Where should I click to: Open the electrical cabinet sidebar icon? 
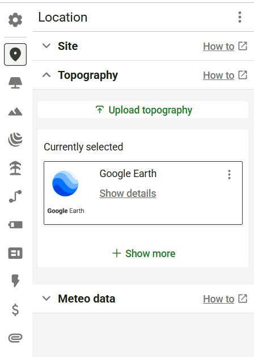click(x=15, y=253)
